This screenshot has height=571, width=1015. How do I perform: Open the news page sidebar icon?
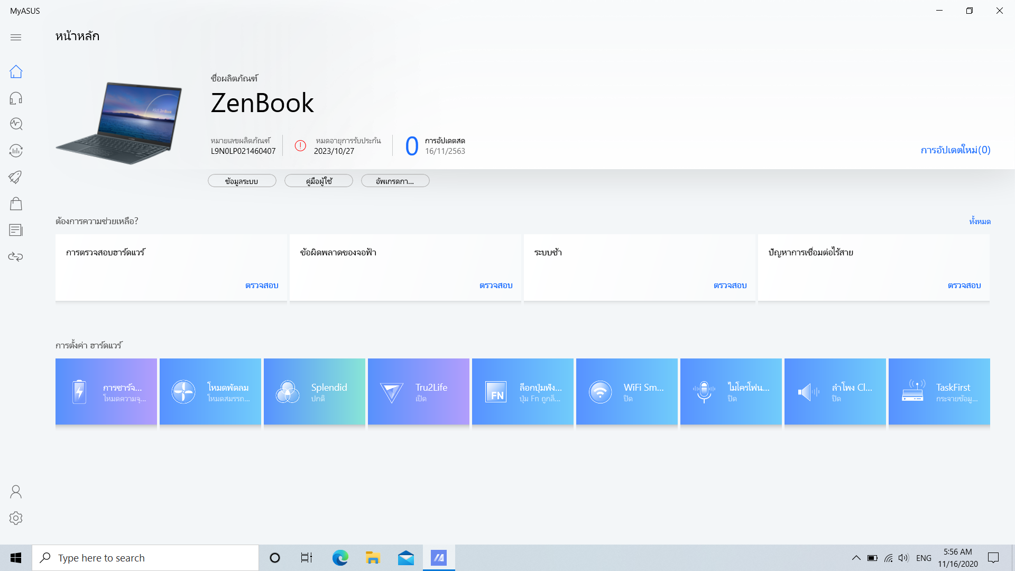(x=16, y=230)
